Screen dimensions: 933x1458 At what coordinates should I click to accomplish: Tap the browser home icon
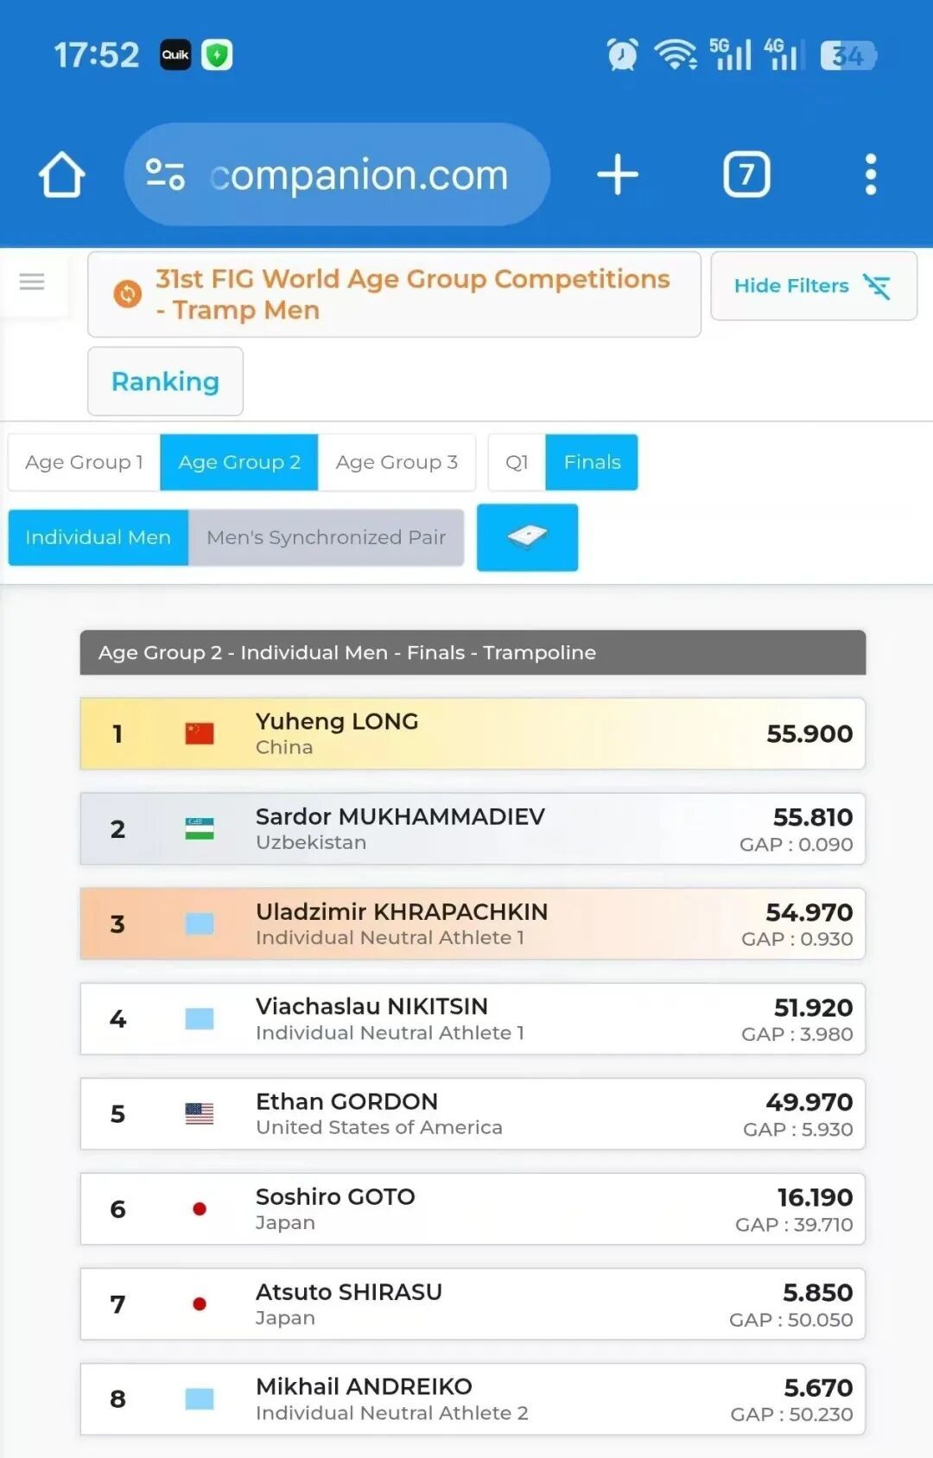tap(61, 174)
